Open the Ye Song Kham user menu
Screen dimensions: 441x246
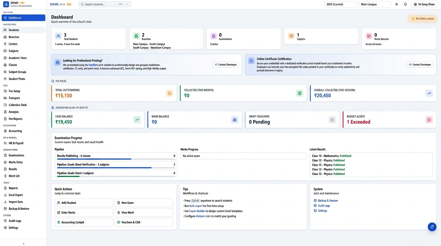click(x=424, y=4)
